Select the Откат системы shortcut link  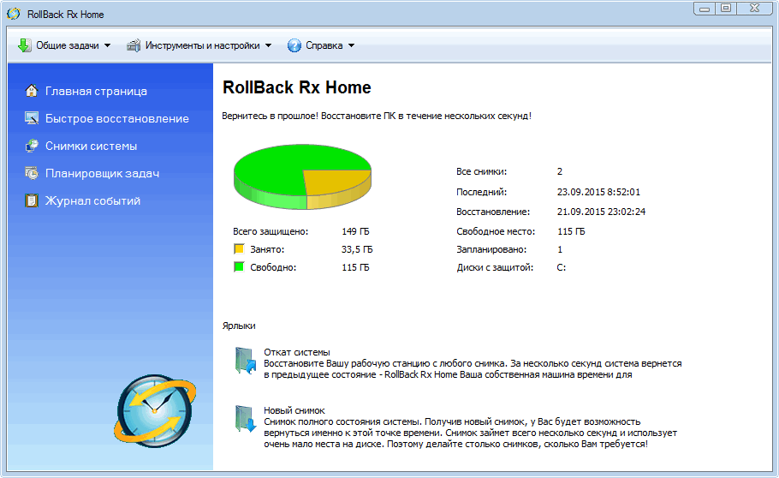pos(297,352)
